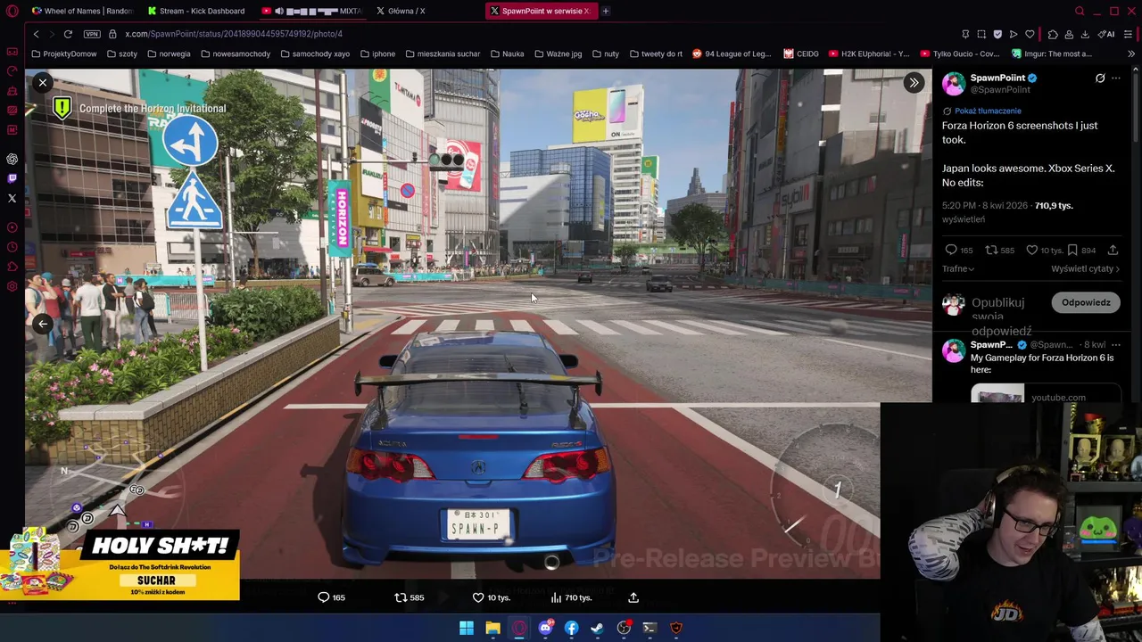
Task: Open ProjektyDomow bookmarks folder
Action: click(x=64, y=53)
